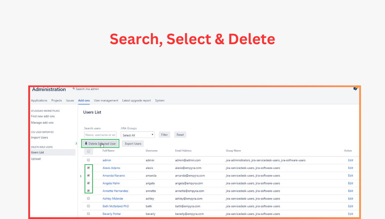Screen dimensions: 385x219
Task: Click Edit for the Beverly Potter row
Action: (350, 214)
